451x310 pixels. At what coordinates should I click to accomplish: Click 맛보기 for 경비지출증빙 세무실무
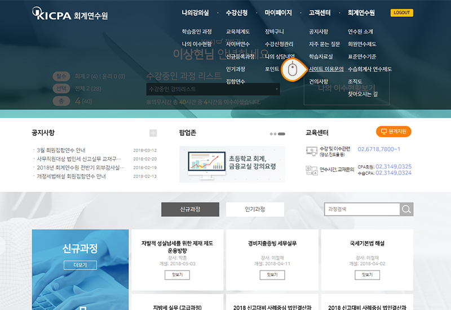click(x=272, y=275)
